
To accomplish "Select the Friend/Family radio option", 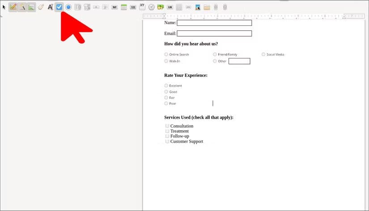I will point(215,54).
